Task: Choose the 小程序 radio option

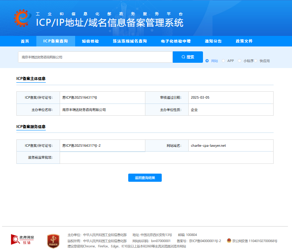Action: click(x=240, y=61)
